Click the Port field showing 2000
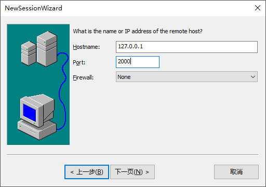Screen dimensions: 266x187 138,62
